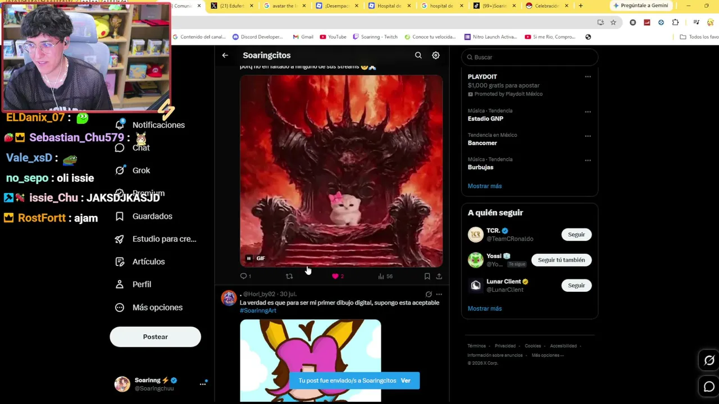Viewport: 719px width, 404px height.
Task: Open Guardados bookmarks in the sidebar
Action: pyautogui.click(x=144, y=216)
